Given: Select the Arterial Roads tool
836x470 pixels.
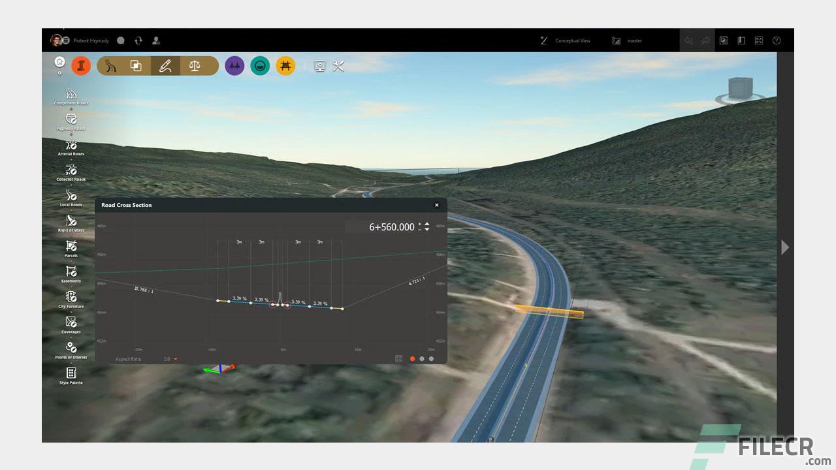Looking at the screenshot, I should point(71,146).
